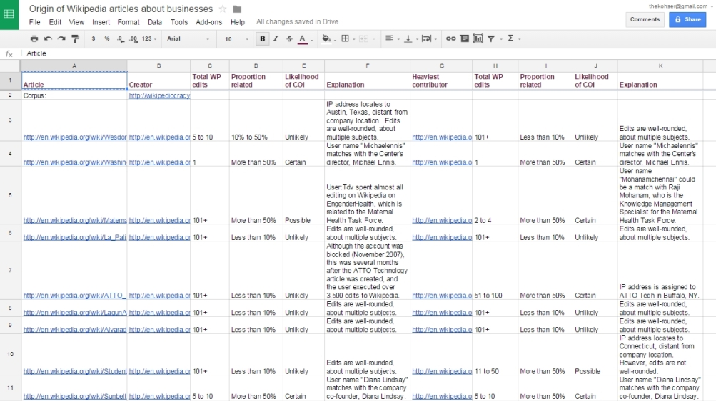Increase decimal places
Viewport: 716px width, 401px height.
tap(133, 38)
